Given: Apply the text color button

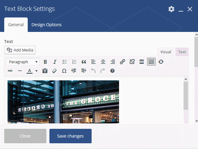Looking at the screenshot, I should pyautogui.click(x=30, y=71).
